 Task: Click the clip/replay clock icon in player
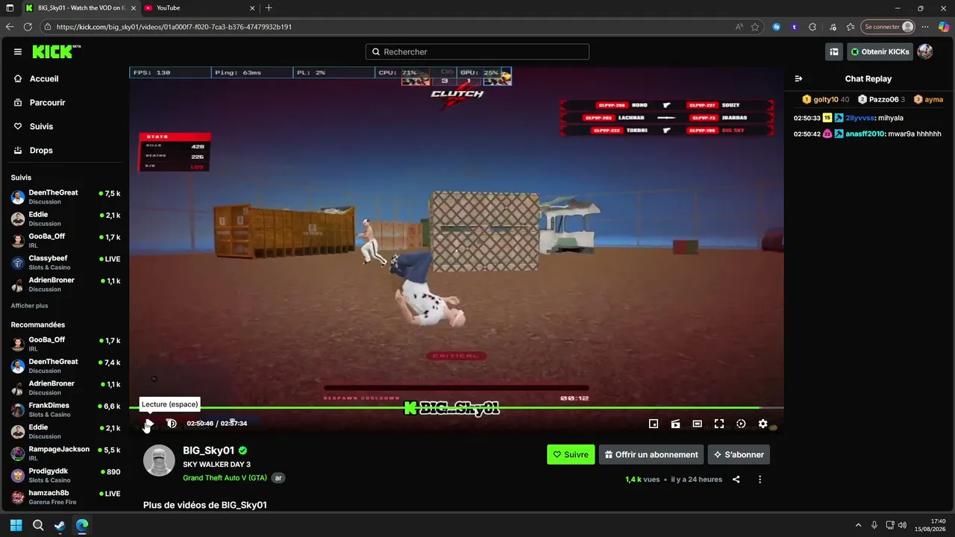[x=741, y=424]
